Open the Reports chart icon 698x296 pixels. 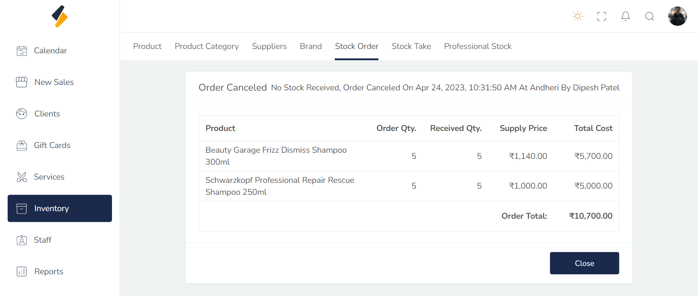(x=22, y=272)
